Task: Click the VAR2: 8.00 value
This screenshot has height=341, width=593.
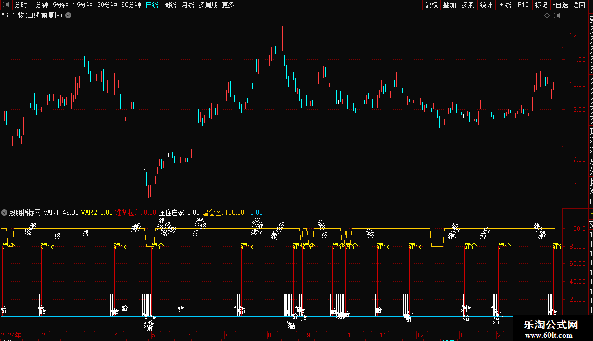Action: coord(97,212)
